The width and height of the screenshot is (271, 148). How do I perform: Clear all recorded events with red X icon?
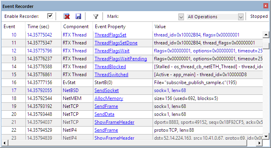point(66,16)
